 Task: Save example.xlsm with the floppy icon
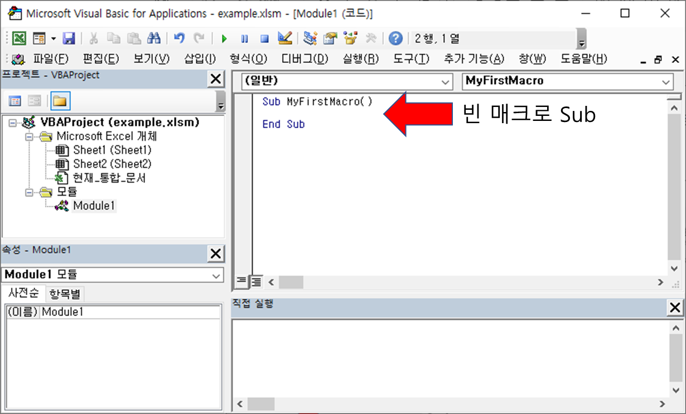69,38
